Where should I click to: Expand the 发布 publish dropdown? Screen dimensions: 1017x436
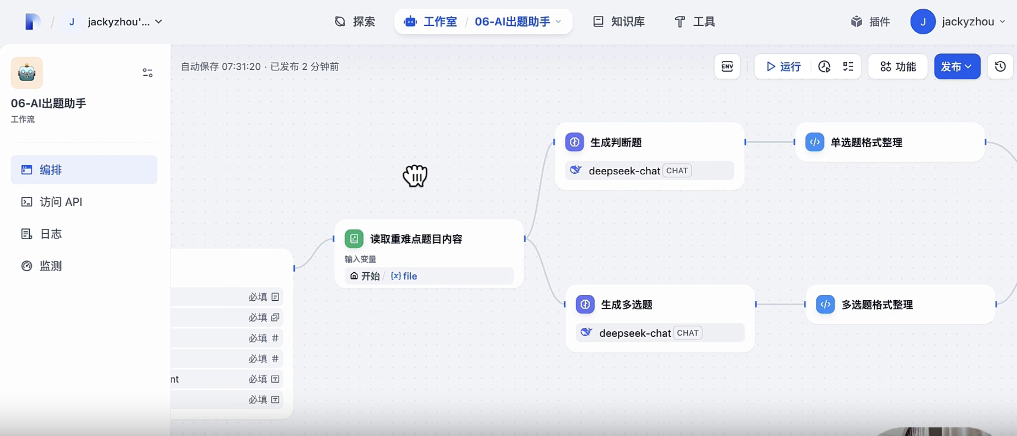point(957,66)
